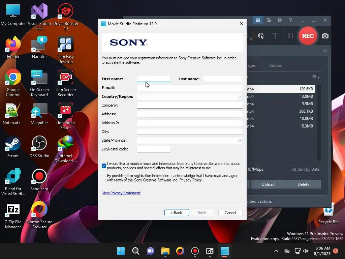Expand the State/Province dropdown

coord(240,141)
